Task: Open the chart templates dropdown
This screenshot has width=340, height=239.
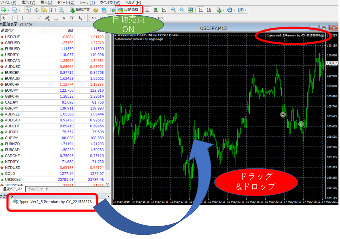Action: (242, 10)
